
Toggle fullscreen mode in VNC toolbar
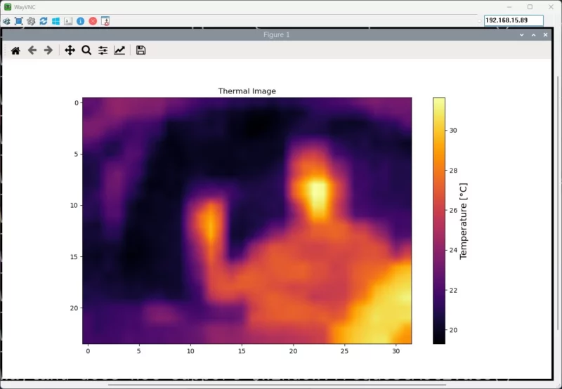19,21
